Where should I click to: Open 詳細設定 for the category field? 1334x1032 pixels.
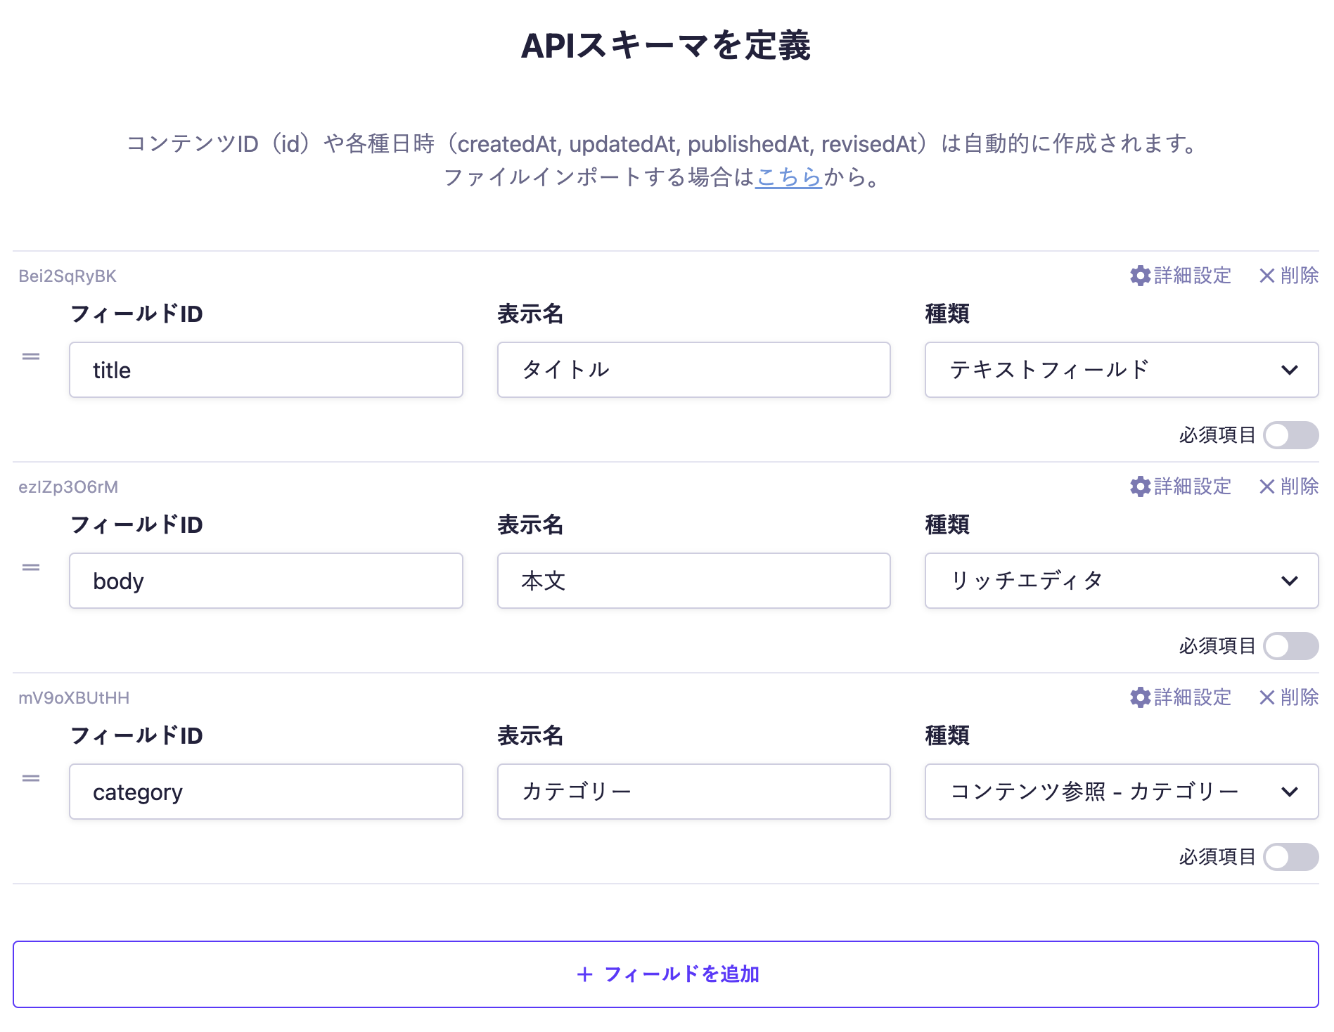coord(1179,697)
